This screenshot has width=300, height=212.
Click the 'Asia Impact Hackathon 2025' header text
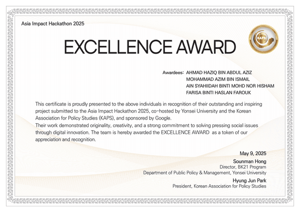52,23
